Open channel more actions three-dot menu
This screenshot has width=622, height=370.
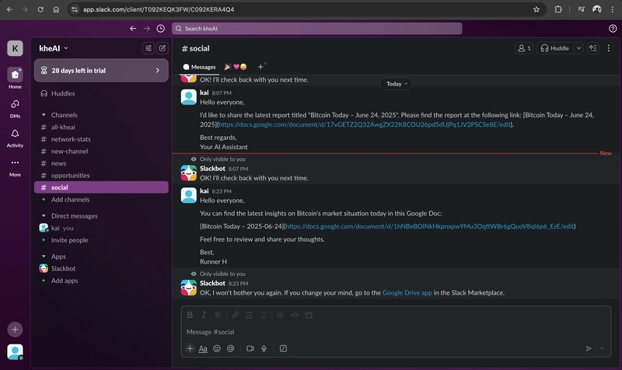click(609, 48)
